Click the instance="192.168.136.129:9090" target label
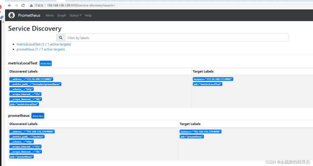The width and height of the screenshot is (313, 166). click(x=201, y=132)
